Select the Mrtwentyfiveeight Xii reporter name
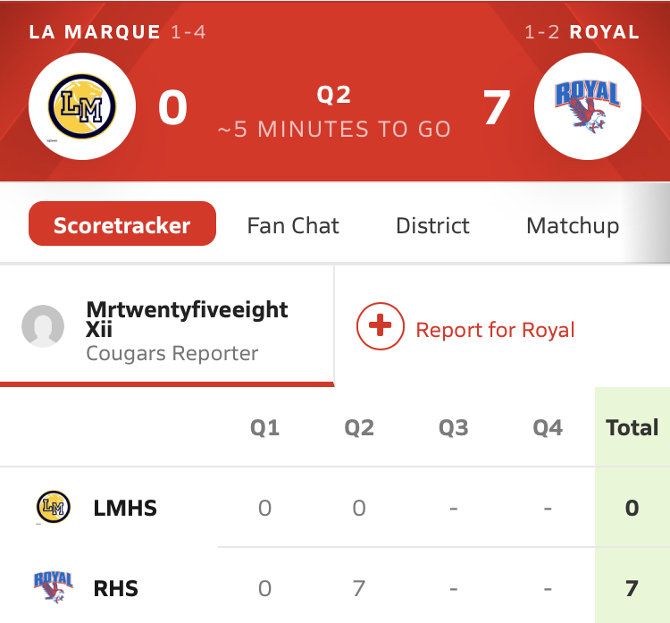Viewport: 670px width, 623px height. point(187,319)
